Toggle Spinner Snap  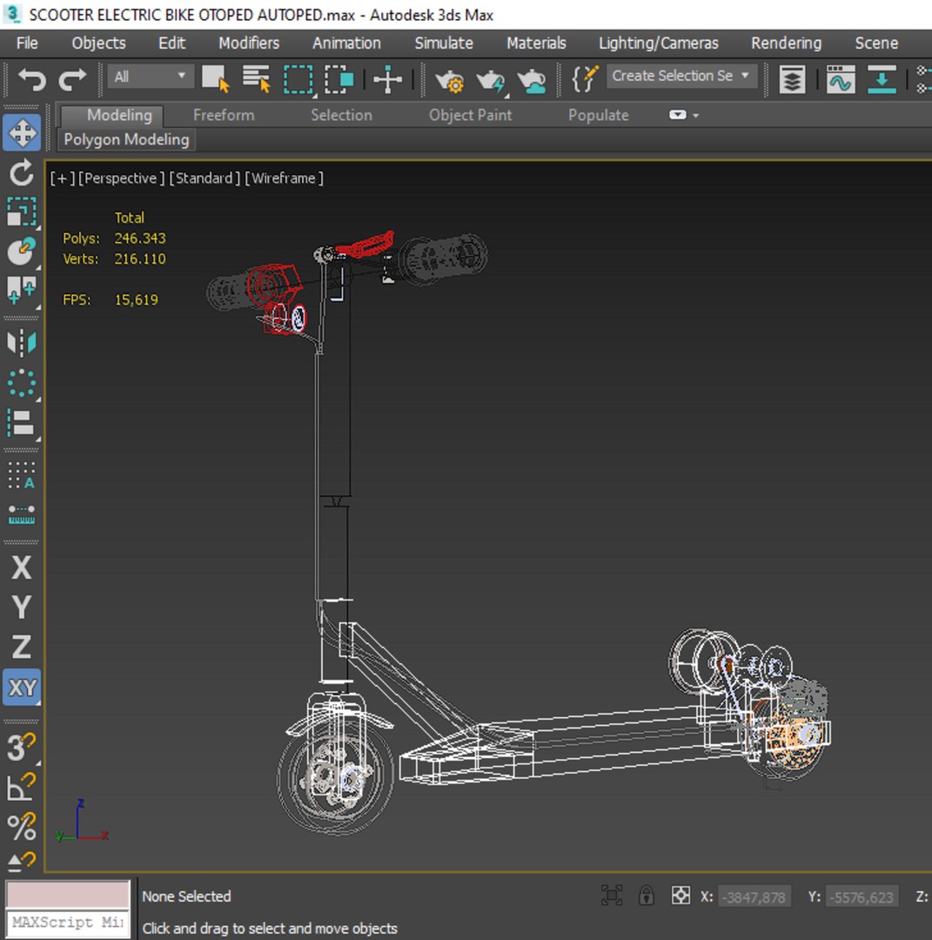(x=22, y=862)
